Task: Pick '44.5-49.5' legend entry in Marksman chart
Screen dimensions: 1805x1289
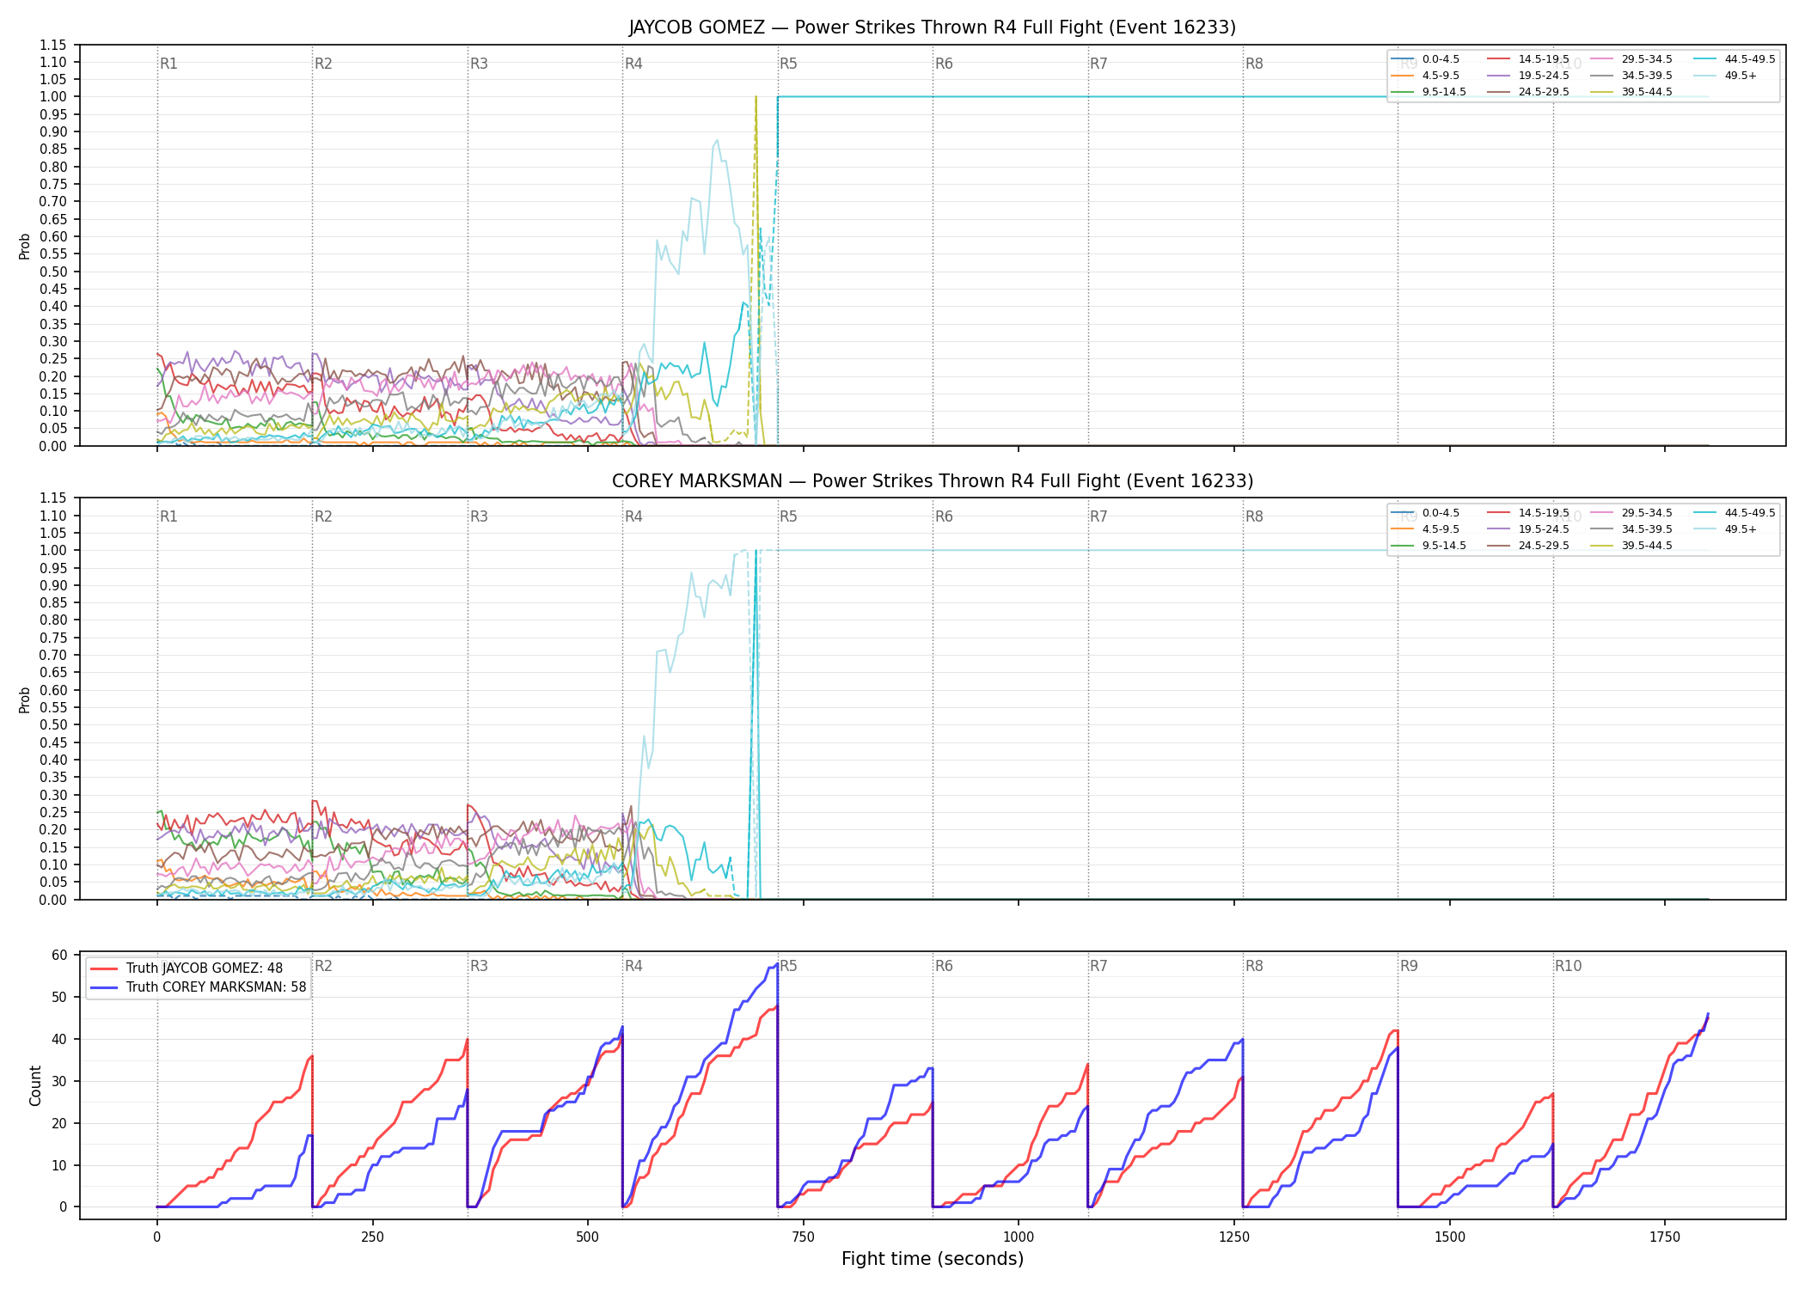Action: tap(1735, 513)
